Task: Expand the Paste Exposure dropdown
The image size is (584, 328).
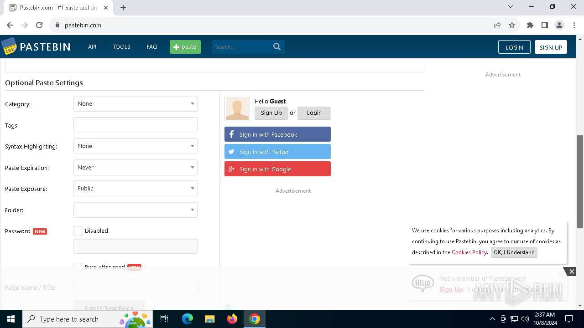Action: coord(136,189)
